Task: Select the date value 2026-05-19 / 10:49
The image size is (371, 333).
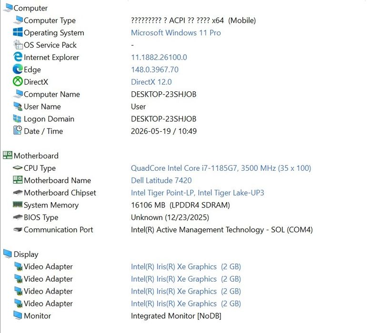Action: click(164, 131)
